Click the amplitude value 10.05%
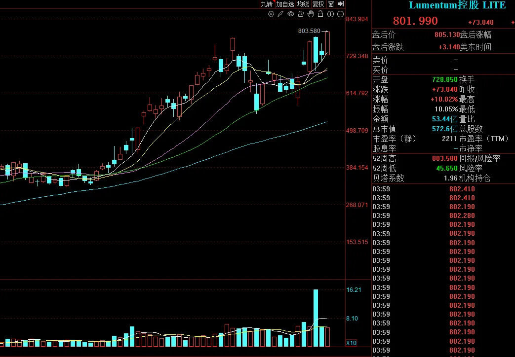 (446, 109)
